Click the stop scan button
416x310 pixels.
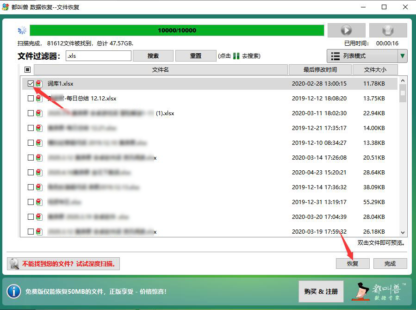388,30
